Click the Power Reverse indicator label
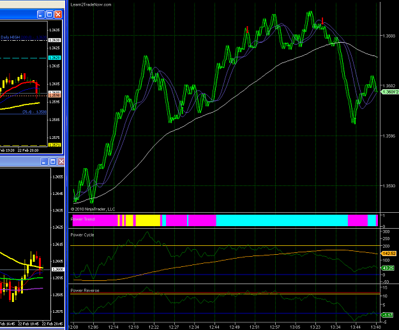 pyautogui.click(x=85, y=291)
